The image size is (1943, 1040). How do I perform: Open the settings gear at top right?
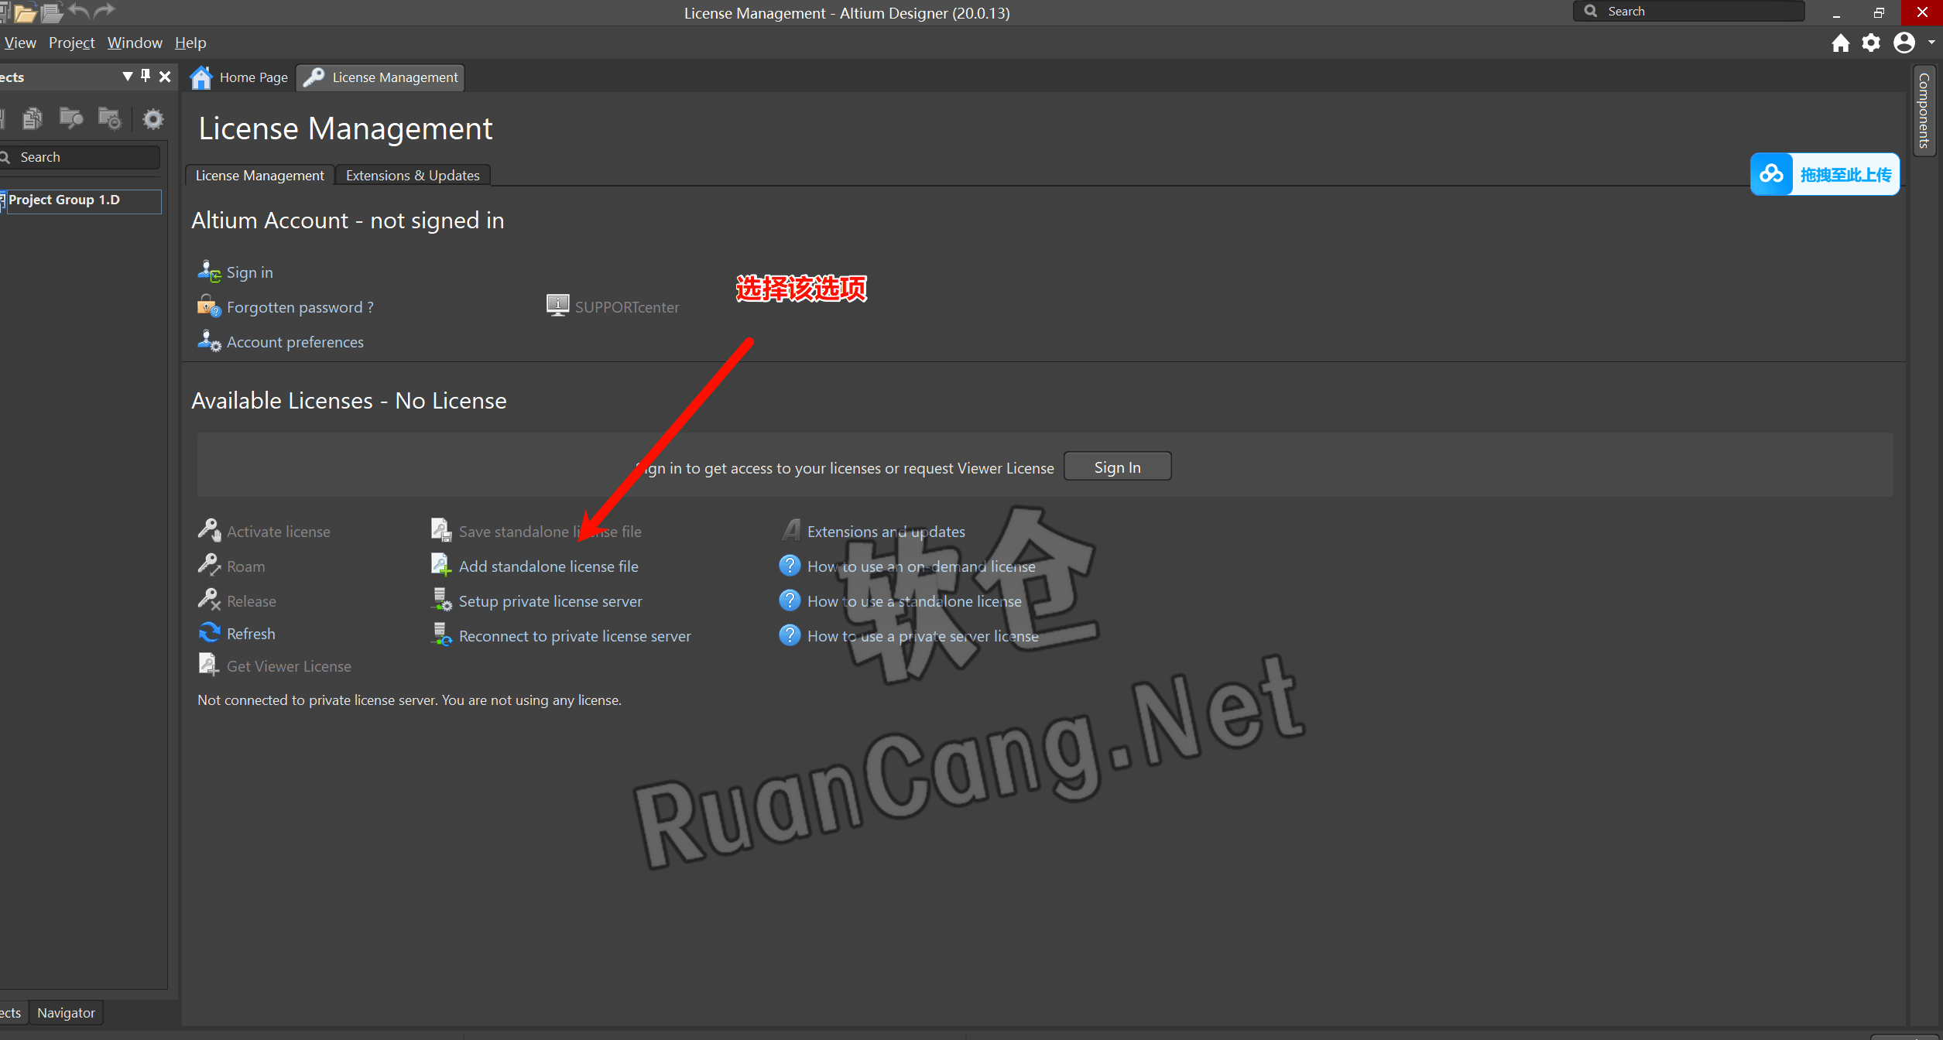(x=1871, y=43)
